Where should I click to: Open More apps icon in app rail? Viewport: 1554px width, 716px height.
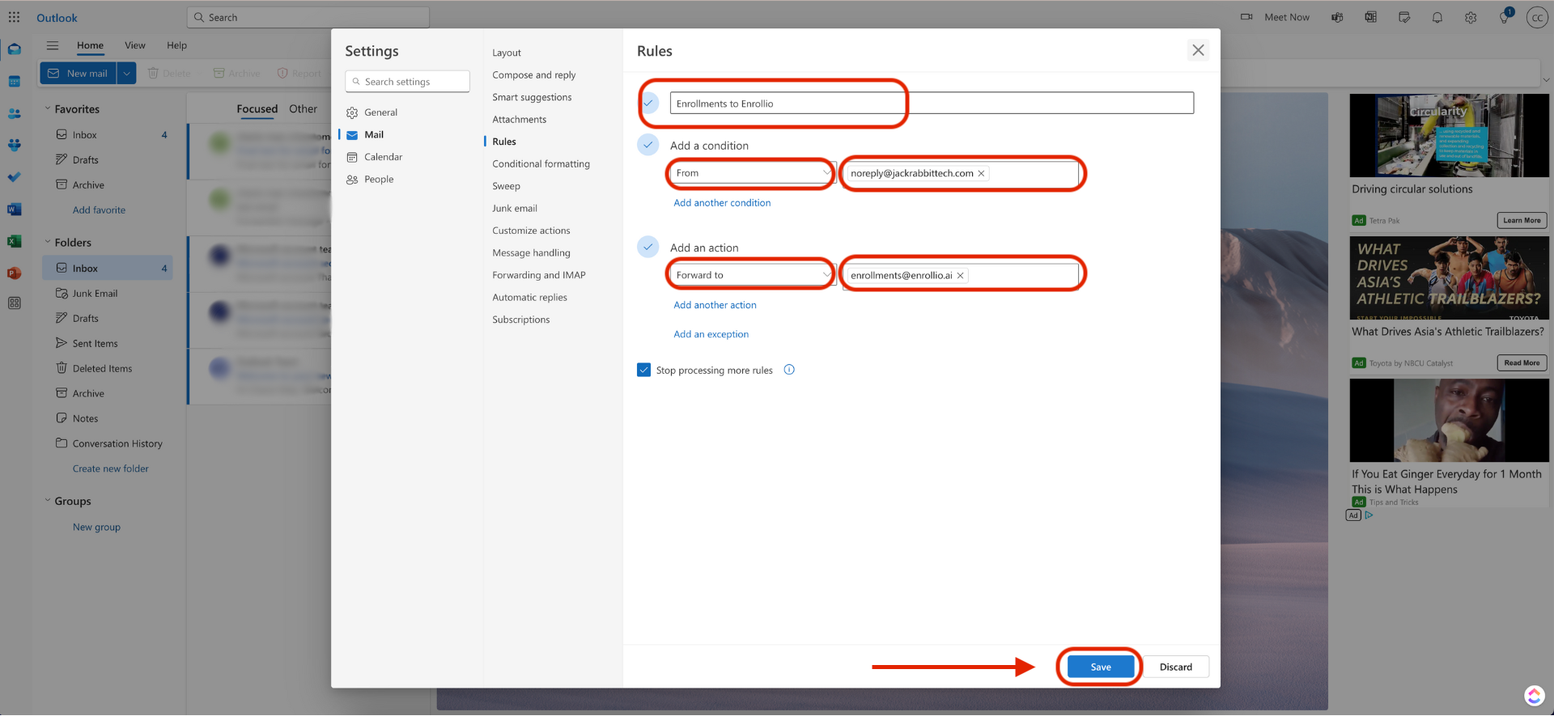coord(14,303)
